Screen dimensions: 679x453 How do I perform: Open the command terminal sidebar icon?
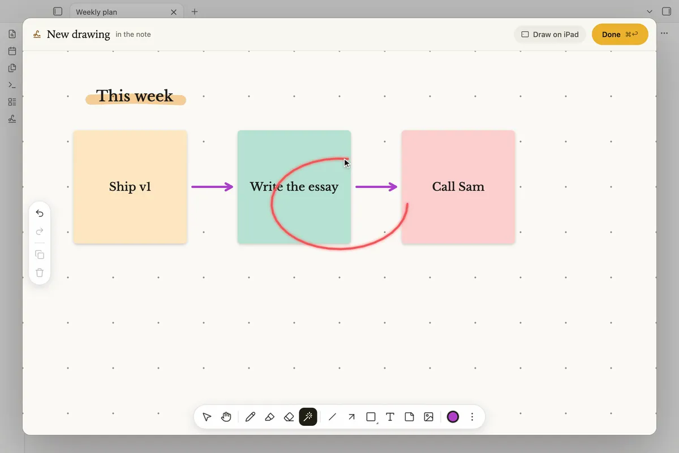tap(12, 85)
